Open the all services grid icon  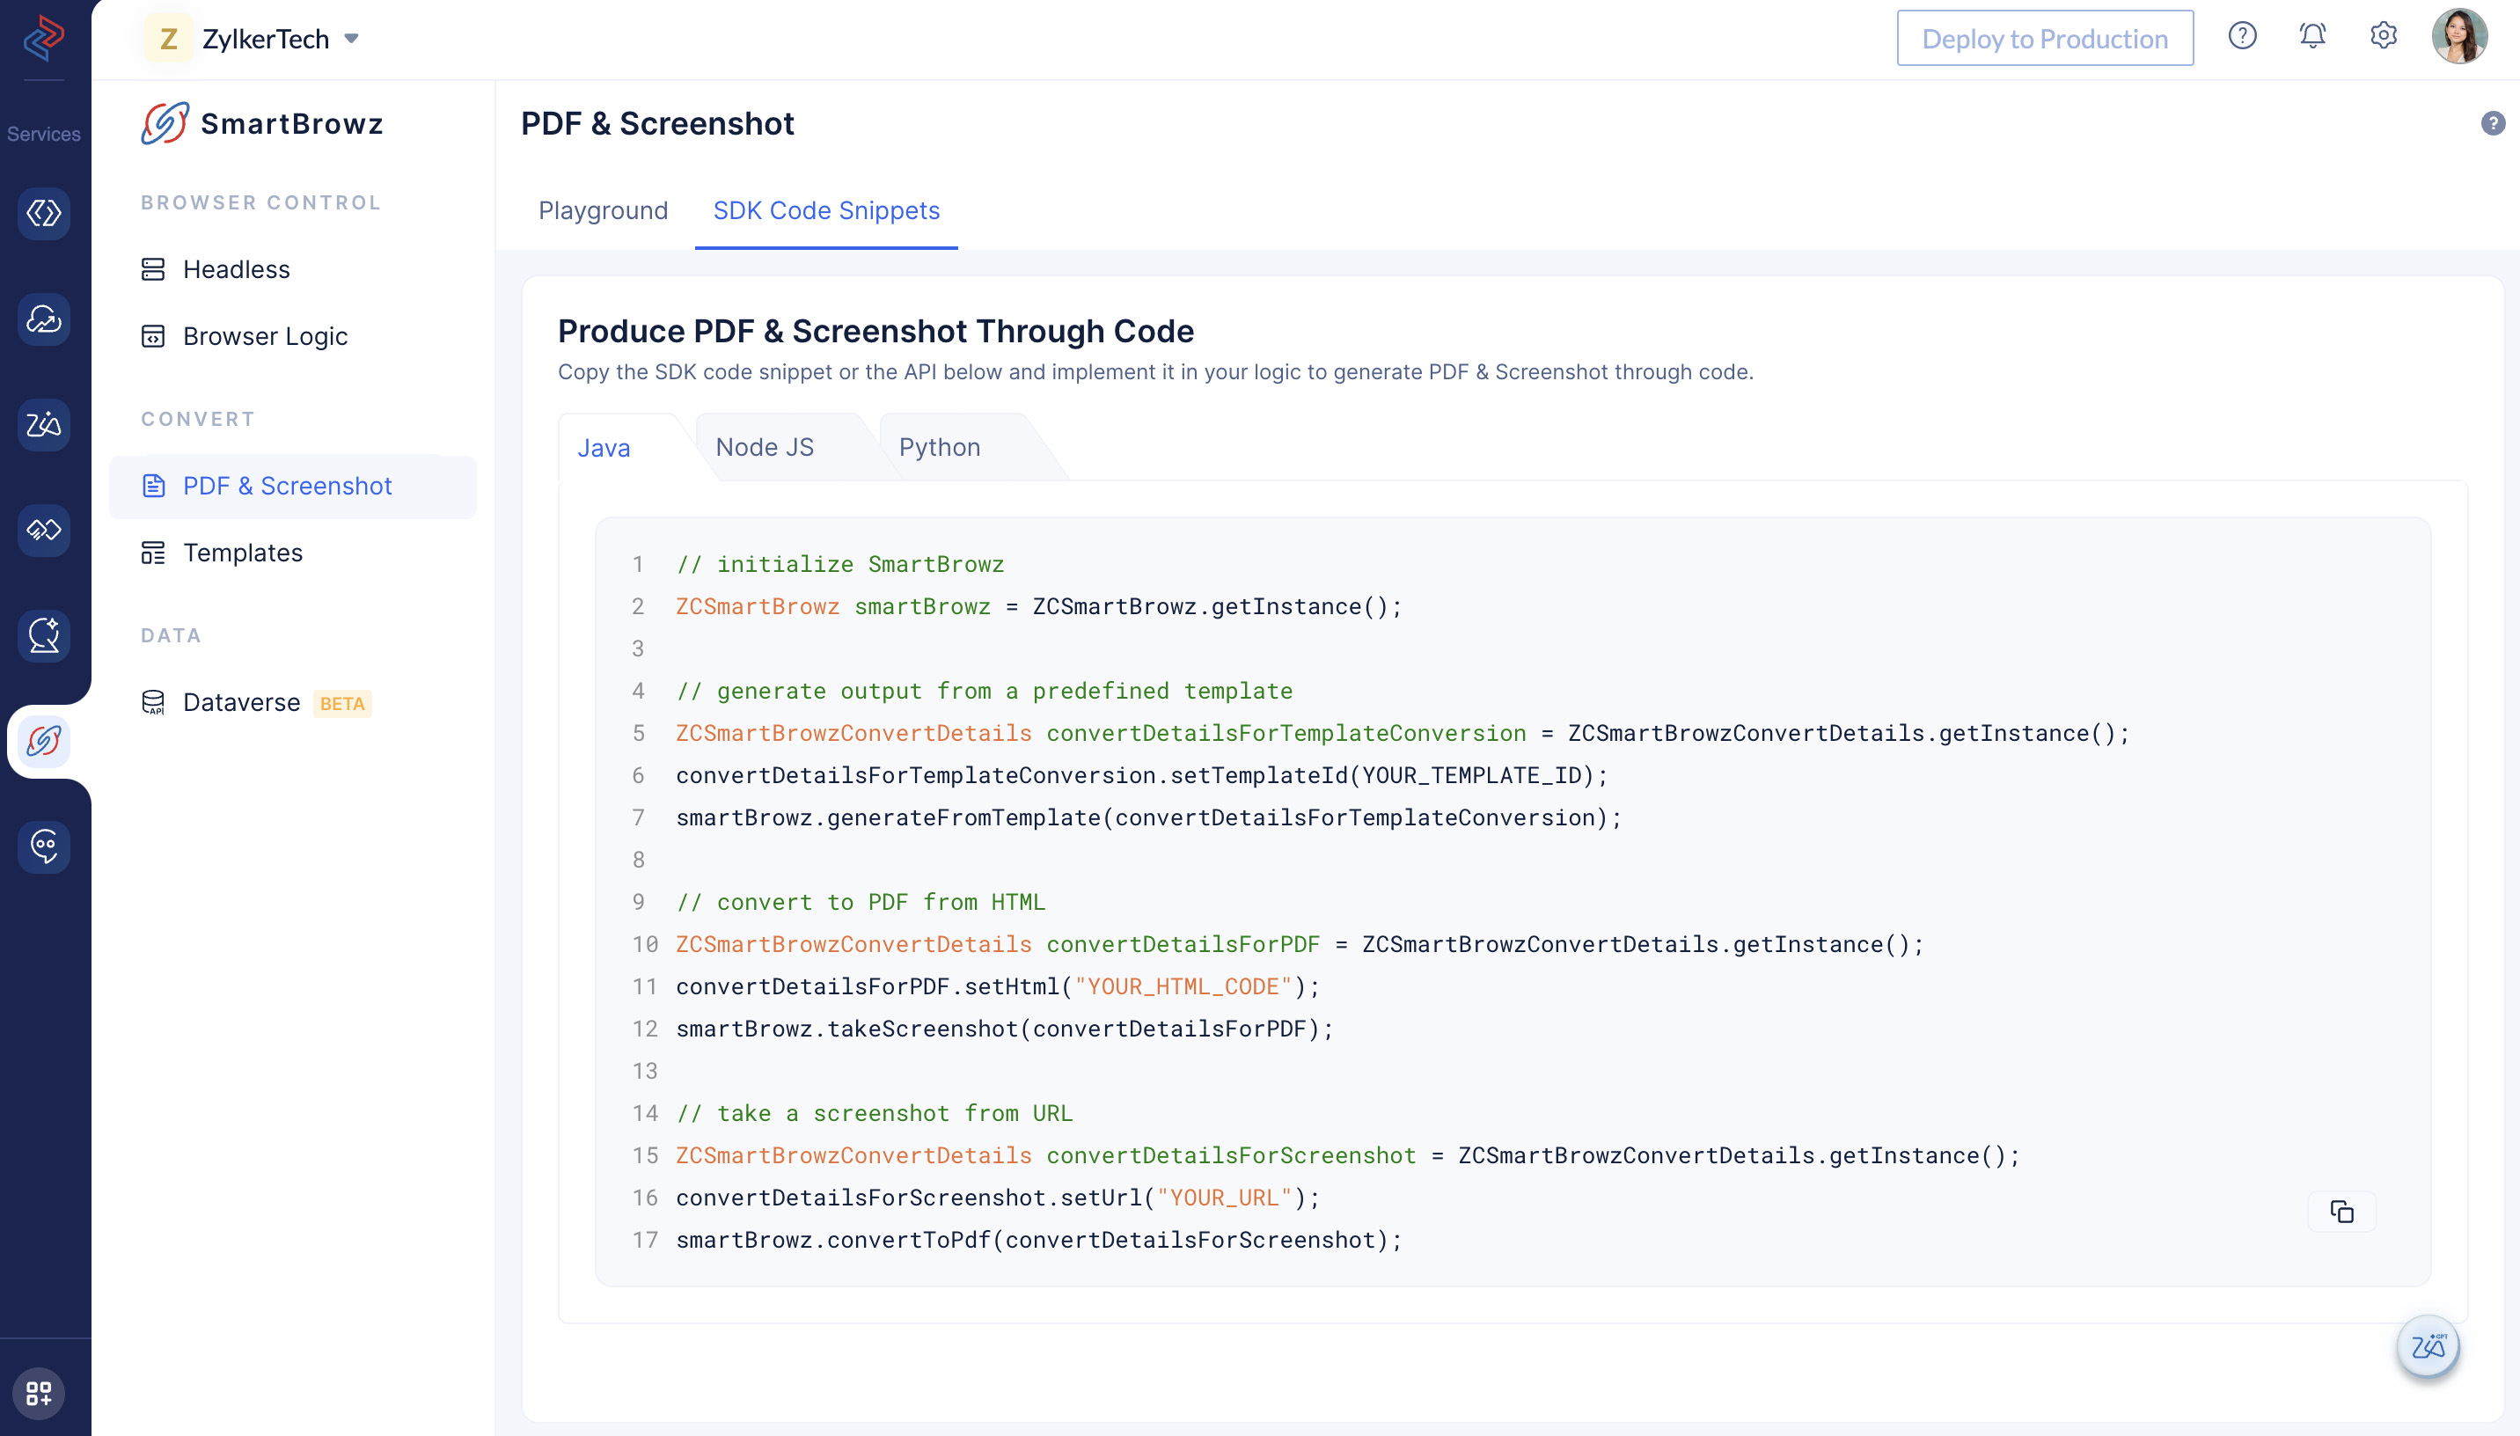[x=40, y=1393]
